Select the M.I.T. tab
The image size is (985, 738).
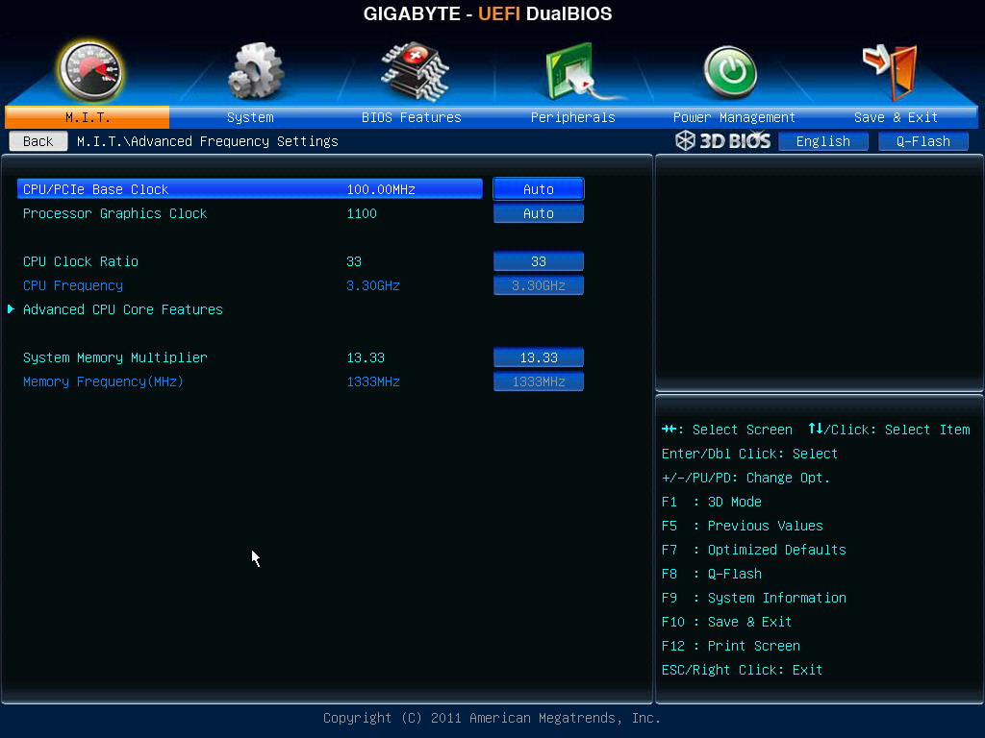click(88, 117)
